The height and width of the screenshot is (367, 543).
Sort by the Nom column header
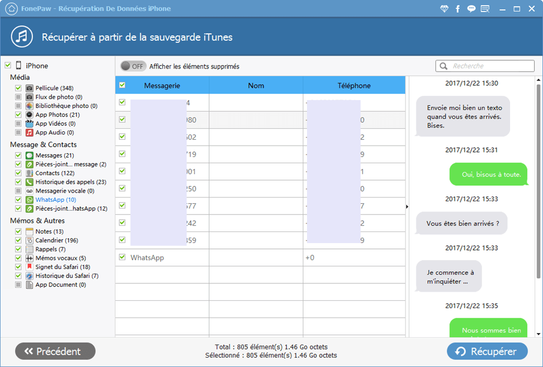click(256, 85)
